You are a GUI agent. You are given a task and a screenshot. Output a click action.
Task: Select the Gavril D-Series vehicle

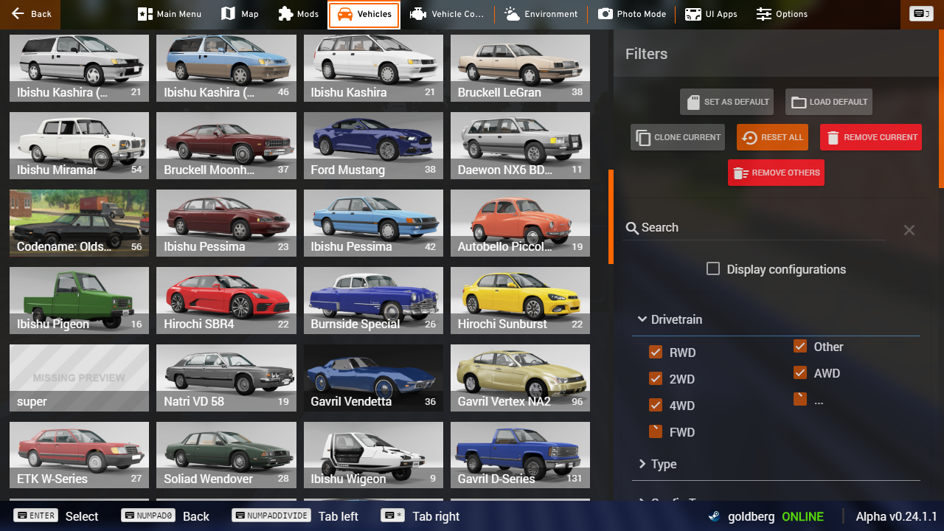(x=520, y=455)
